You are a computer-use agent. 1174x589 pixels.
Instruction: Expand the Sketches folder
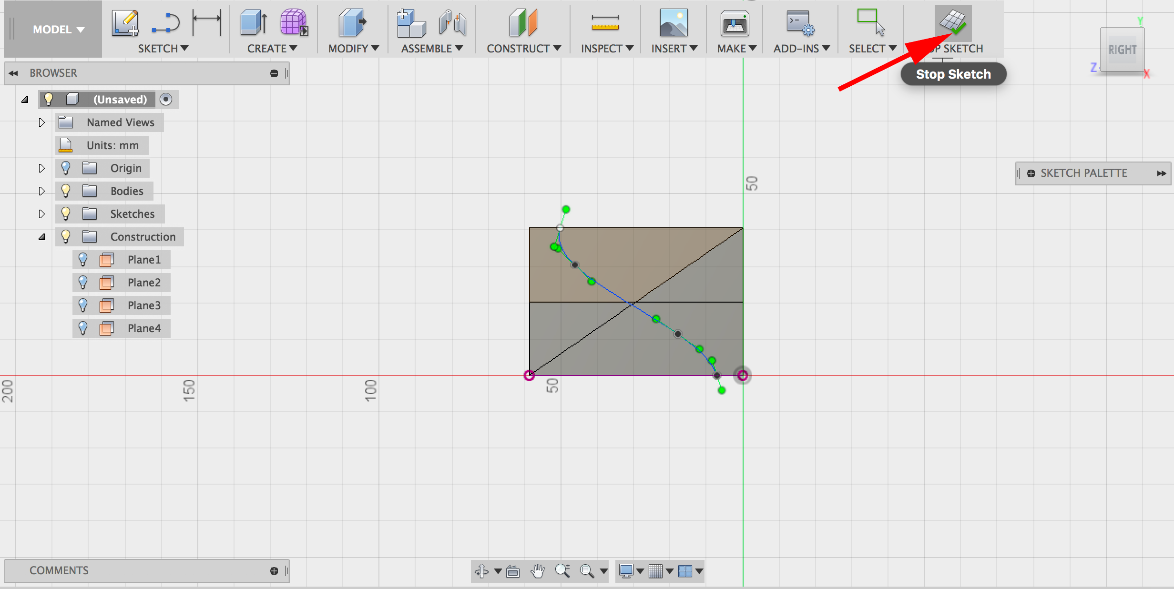[42, 214]
